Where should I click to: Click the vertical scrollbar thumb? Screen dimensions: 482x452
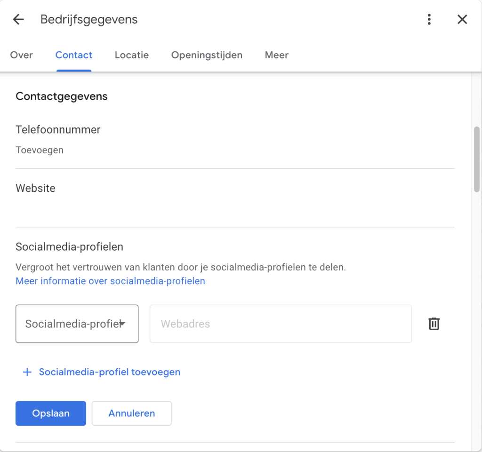tap(477, 159)
